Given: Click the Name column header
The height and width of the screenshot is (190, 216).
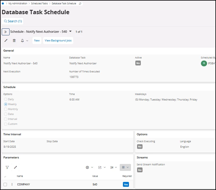Looking at the screenshot, I should tap(20, 176).
